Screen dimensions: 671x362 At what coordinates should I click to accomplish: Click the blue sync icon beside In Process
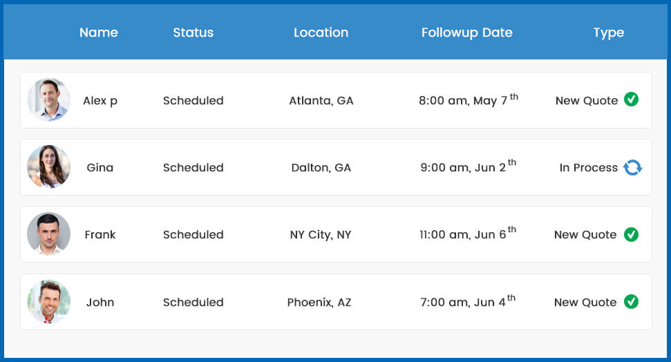click(x=632, y=167)
